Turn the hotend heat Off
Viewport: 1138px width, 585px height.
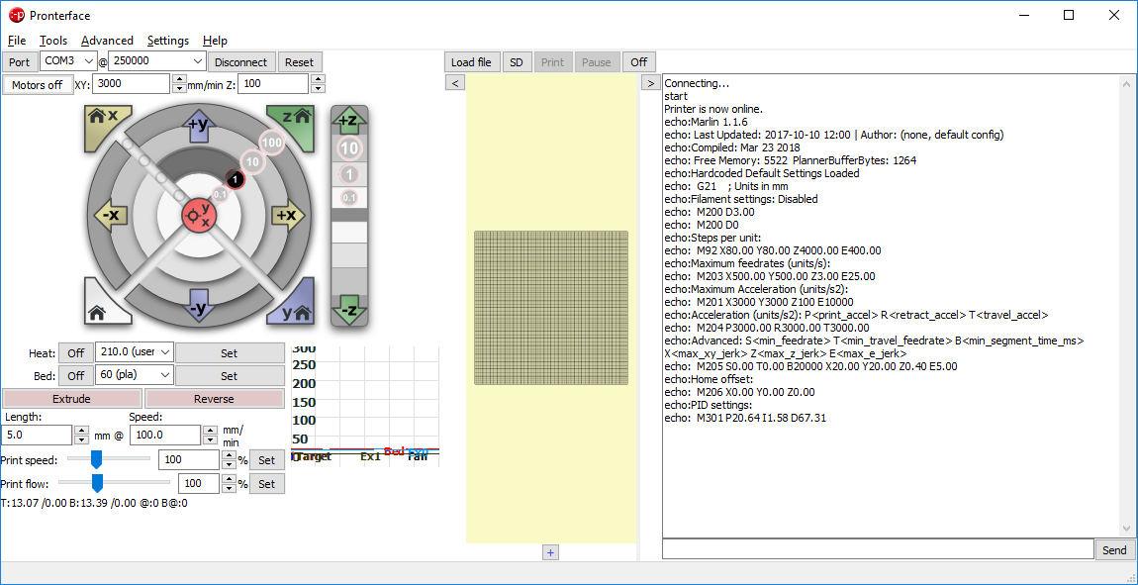(x=75, y=353)
